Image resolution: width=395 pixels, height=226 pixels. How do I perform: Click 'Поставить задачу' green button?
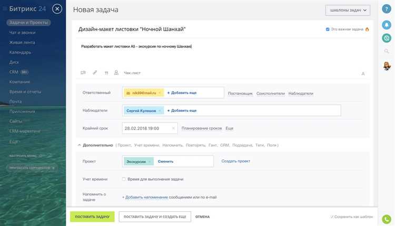point(92,217)
